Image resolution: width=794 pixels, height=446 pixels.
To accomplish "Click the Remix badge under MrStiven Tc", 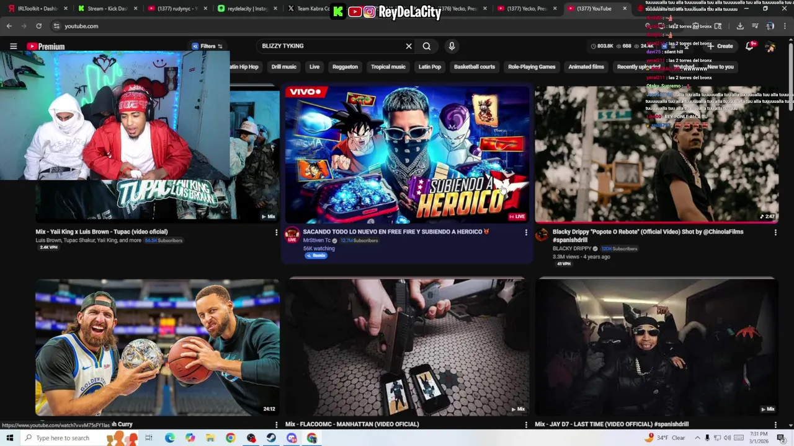I will pos(316,256).
